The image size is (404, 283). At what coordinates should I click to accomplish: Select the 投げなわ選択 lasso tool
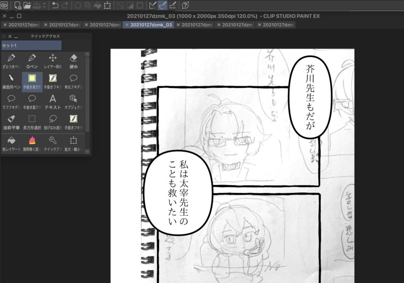tap(53, 122)
